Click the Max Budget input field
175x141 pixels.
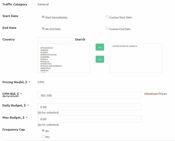coord(89,119)
